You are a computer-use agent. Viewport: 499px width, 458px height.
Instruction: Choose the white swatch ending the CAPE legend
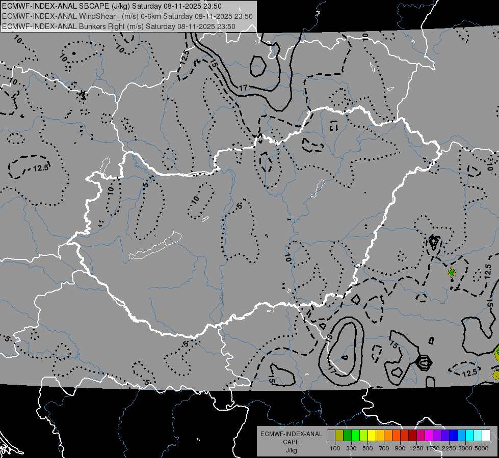[486, 435]
